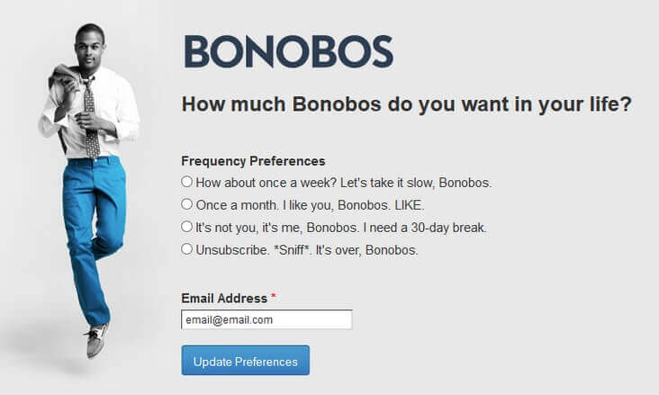Click the Frequency Preferences label

pos(253,161)
